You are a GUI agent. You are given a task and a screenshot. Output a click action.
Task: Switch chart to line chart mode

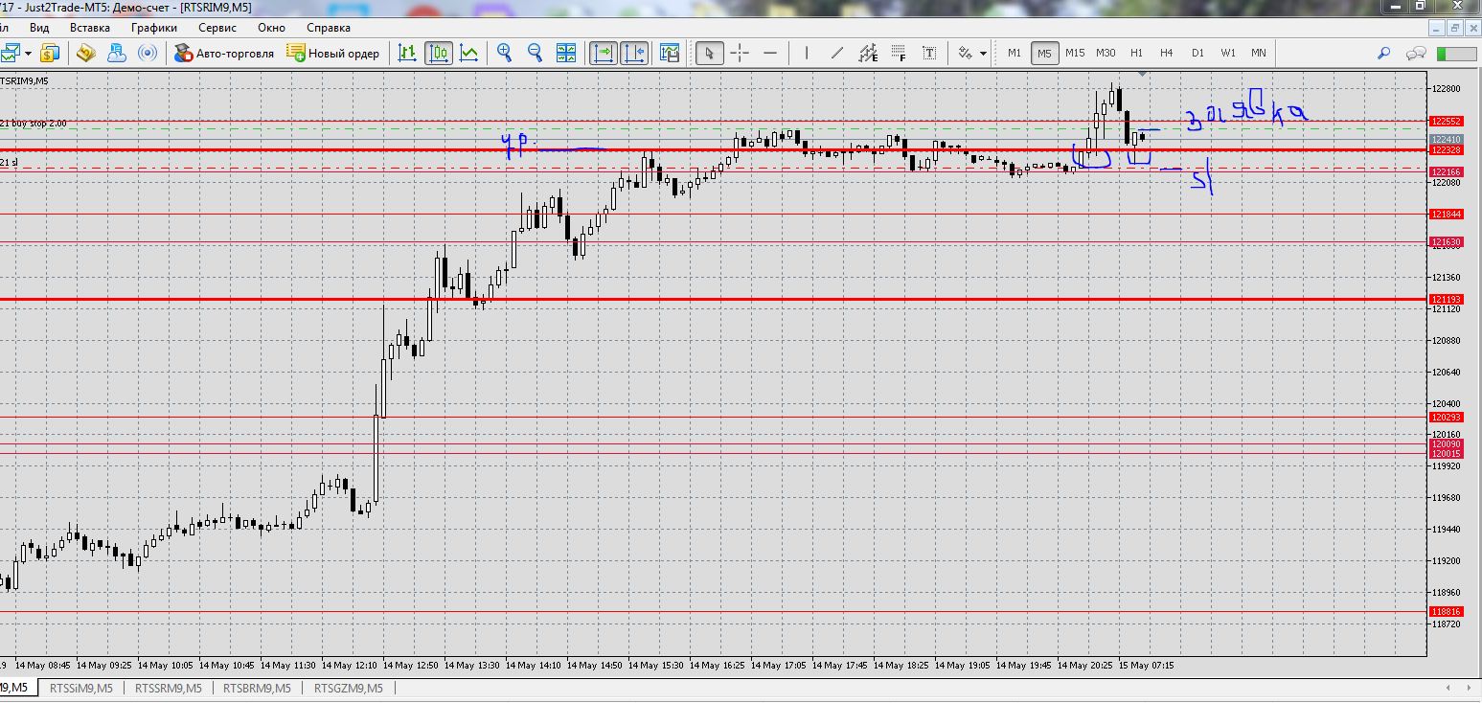(x=468, y=53)
